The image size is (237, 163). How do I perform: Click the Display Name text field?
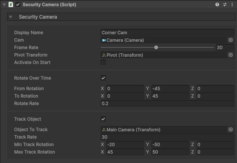coord(167,32)
